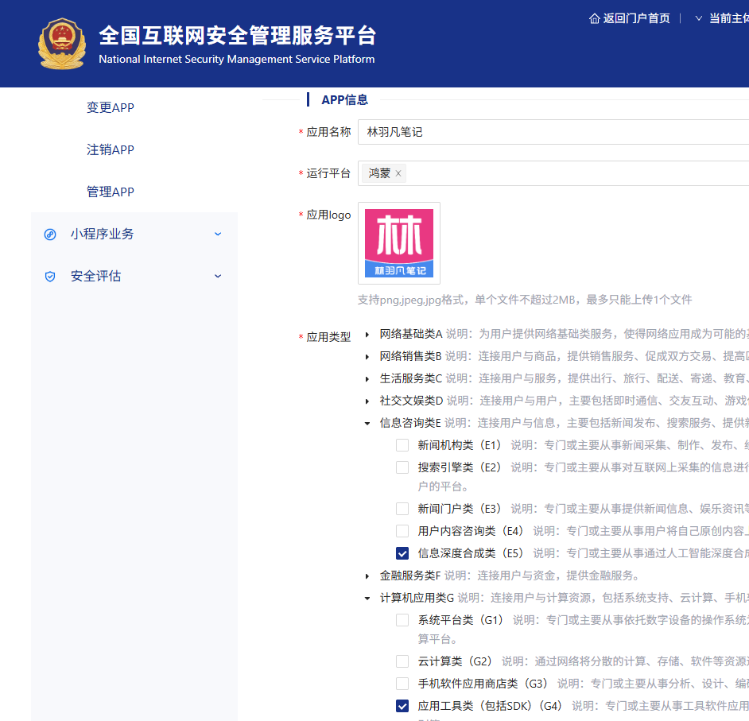Click the 小程序业务 link icon in sidebar
Screen dimensions: 749x721
[50, 235]
